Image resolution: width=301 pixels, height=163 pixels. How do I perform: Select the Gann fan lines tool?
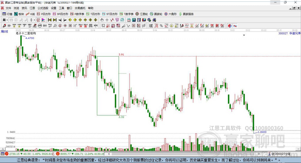tap(108, 26)
